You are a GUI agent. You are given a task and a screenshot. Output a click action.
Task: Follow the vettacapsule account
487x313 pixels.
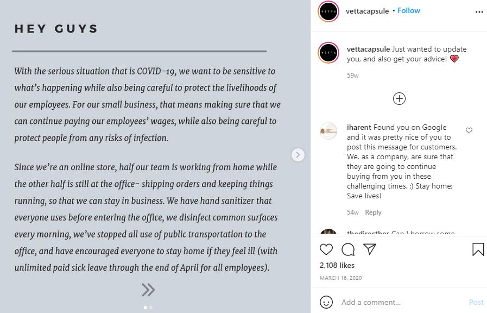(409, 11)
